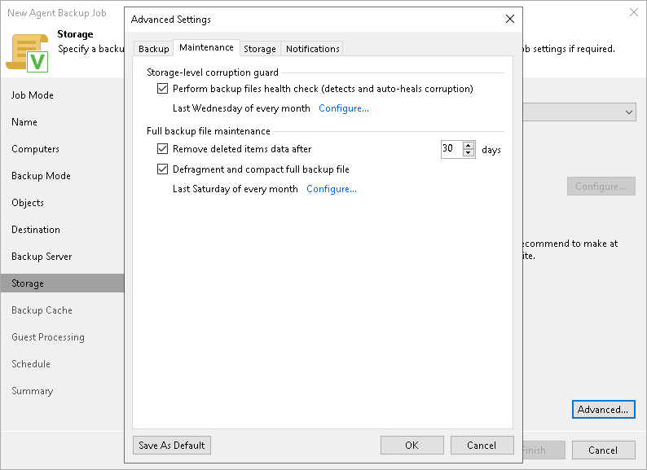Cancel the New Agent Backup Job wizard
This screenshot has width=647, height=470.
(x=603, y=450)
